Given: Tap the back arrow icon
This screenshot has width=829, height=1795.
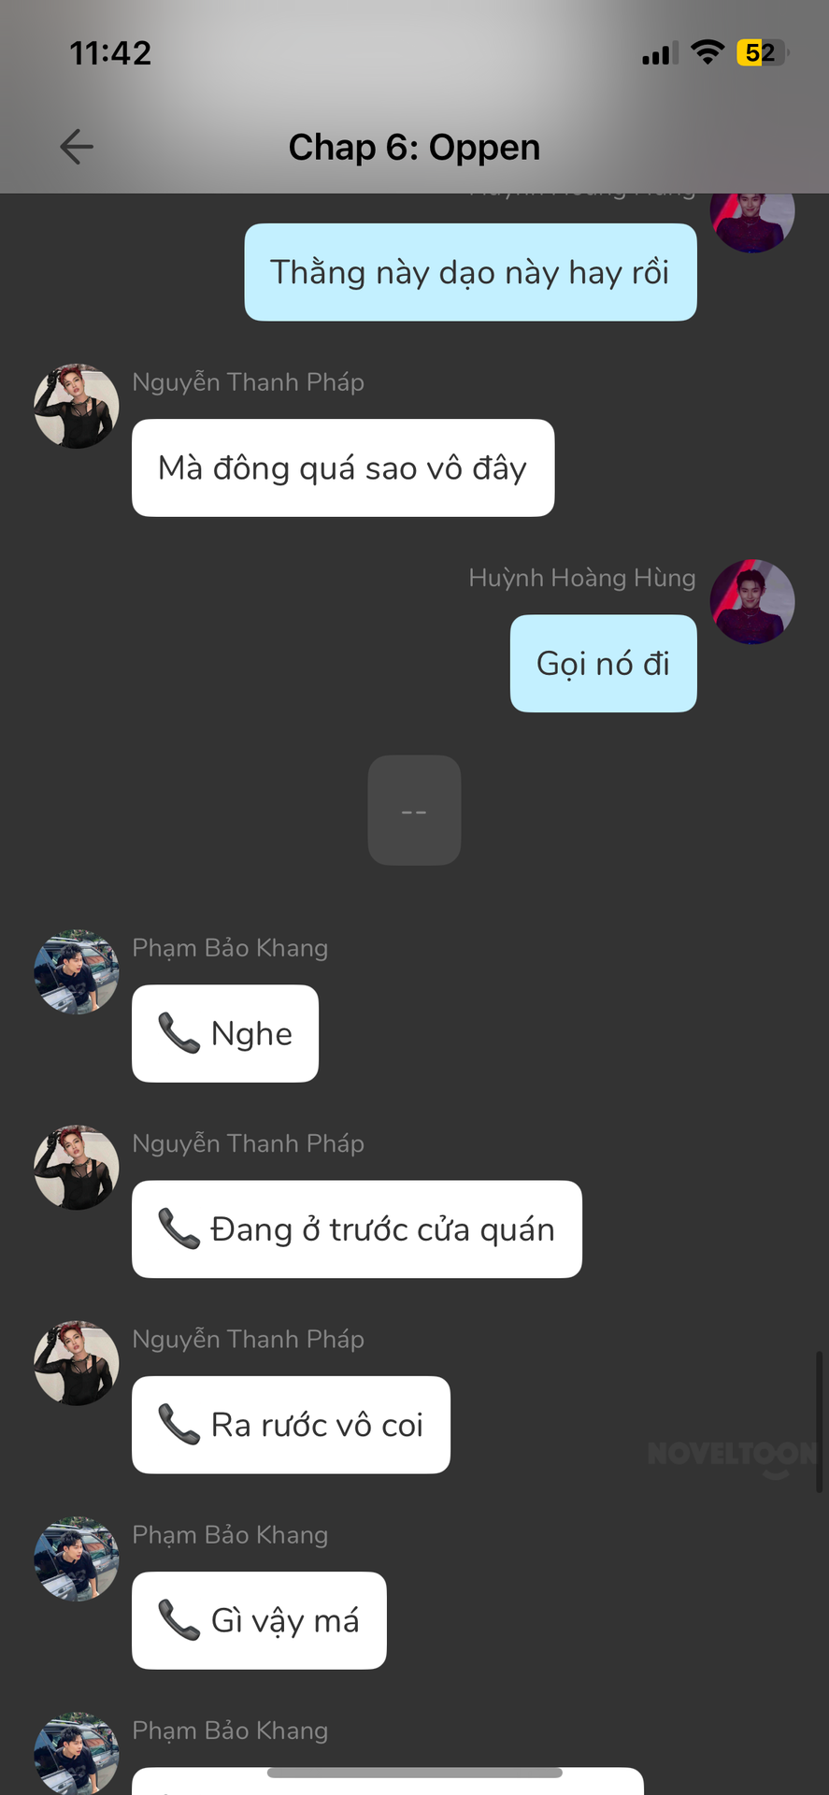Looking at the screenshot, I should pos(76,147).
